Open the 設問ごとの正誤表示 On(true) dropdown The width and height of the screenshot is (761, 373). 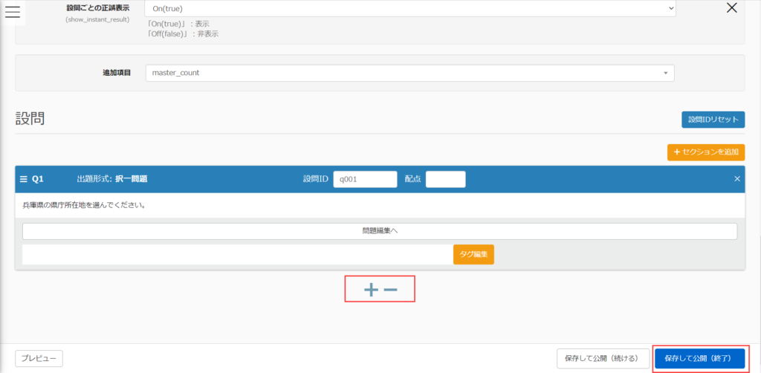[x=409, y=9]
